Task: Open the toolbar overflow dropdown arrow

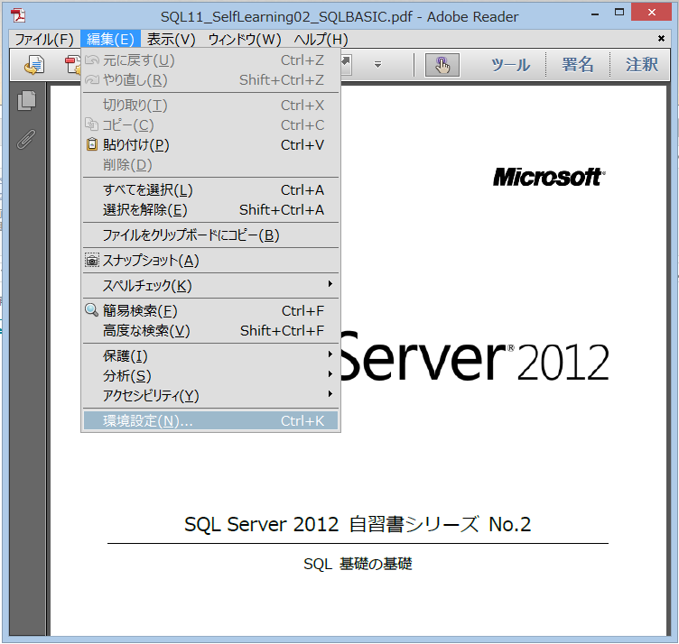Action: 377,64
